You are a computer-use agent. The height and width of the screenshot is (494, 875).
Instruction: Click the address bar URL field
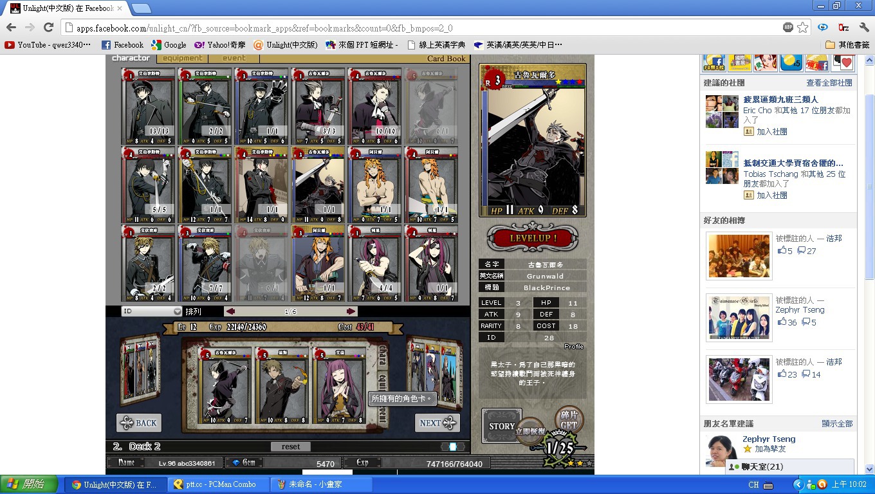click(421, 28)
